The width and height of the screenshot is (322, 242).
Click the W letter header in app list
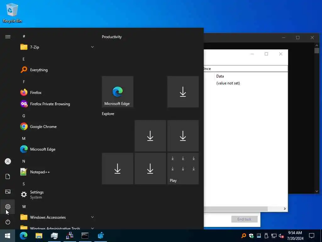point(24,206)
